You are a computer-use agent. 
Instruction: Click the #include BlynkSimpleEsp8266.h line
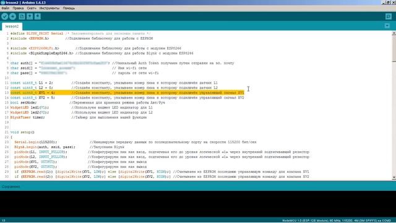[x=101, y=53]
